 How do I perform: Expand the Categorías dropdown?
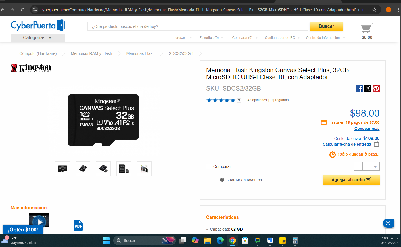[x=38, y=38]
